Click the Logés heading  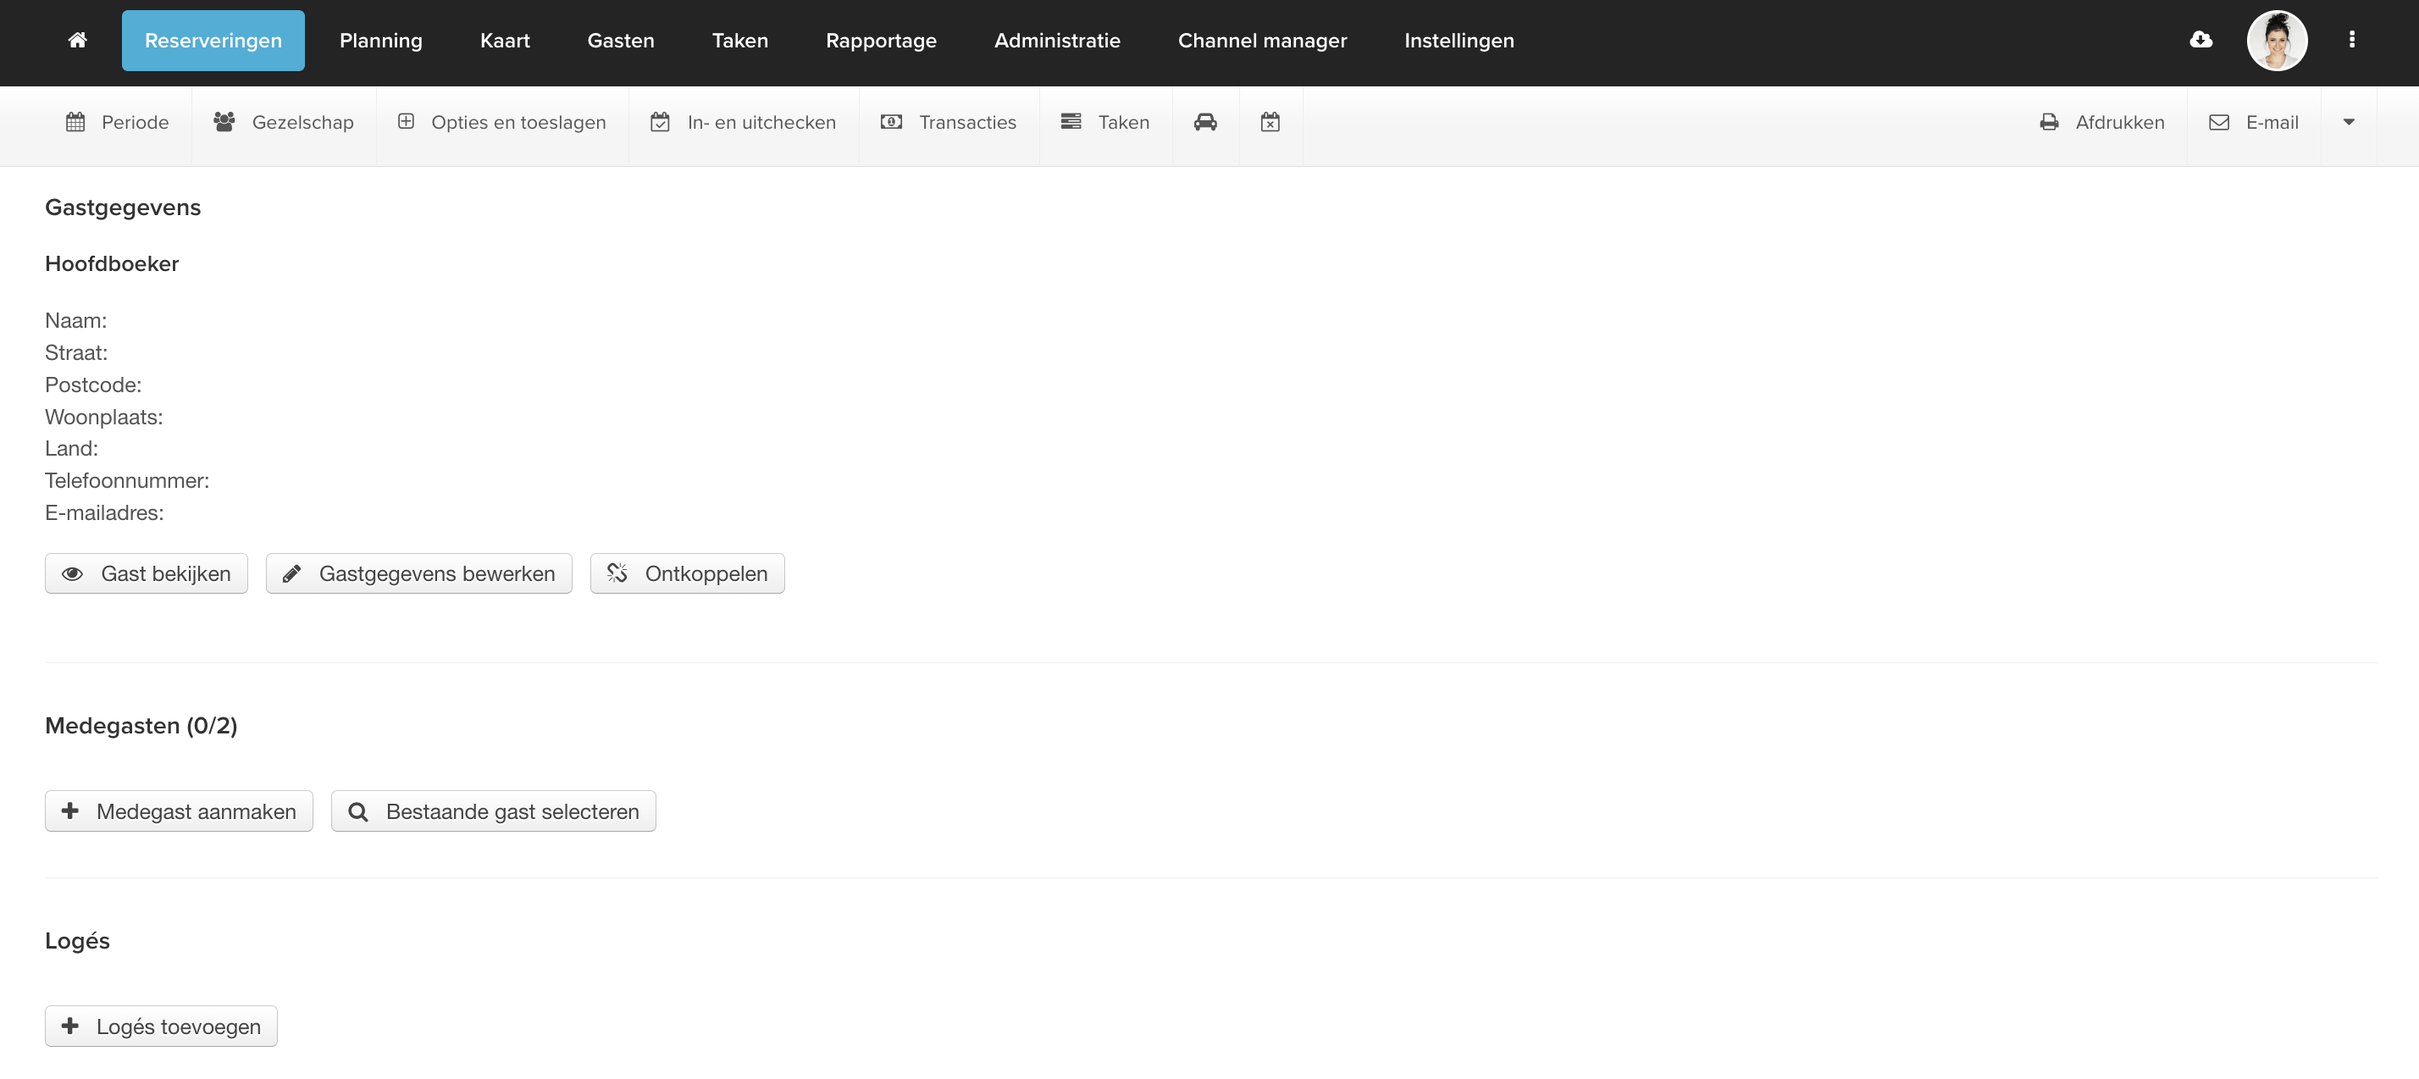[x=77, y=941]
